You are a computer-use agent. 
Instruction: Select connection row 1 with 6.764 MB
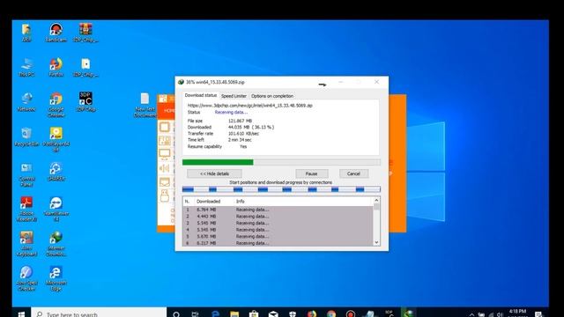click(278, 210)
